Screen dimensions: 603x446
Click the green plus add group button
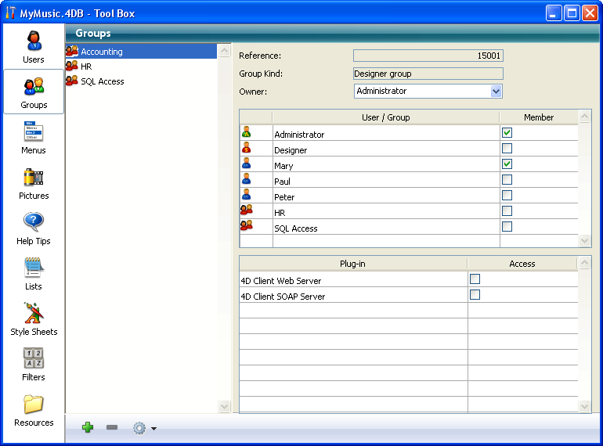[88, 427]
